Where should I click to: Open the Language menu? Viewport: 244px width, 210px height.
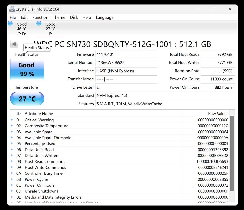tap(104, 17)
